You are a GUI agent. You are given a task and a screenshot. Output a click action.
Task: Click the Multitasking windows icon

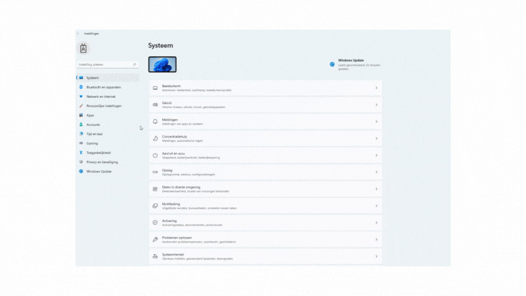(x=155, y=206)
